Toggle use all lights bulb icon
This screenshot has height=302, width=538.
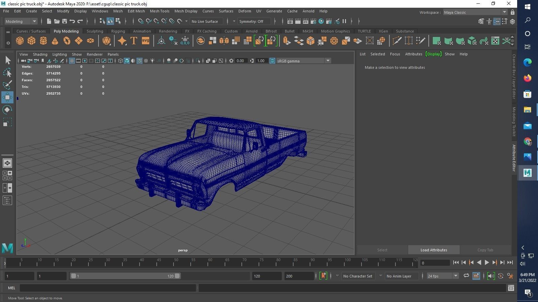152,61
